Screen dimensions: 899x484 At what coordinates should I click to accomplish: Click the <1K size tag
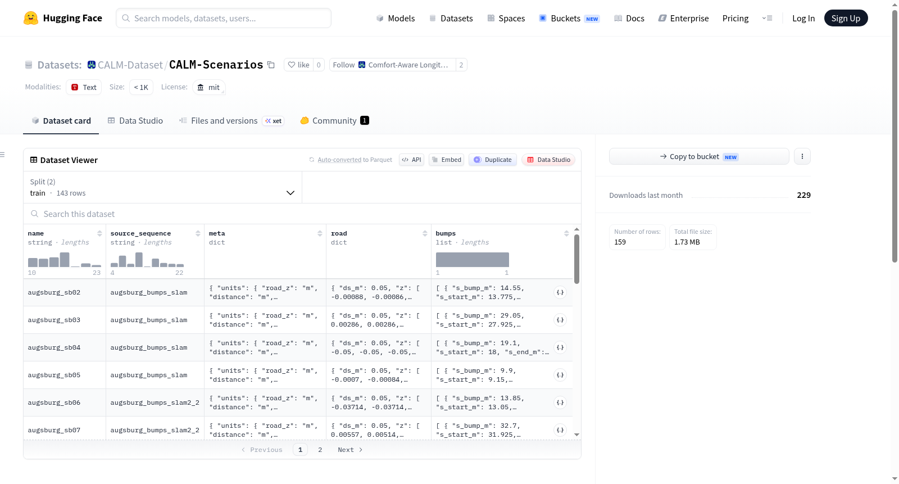coord(141,87)
